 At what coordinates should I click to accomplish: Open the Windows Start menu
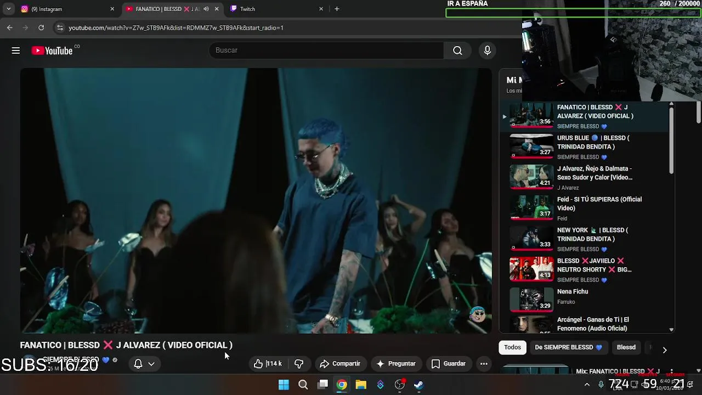pyautogui.click(x=284, y=385)
